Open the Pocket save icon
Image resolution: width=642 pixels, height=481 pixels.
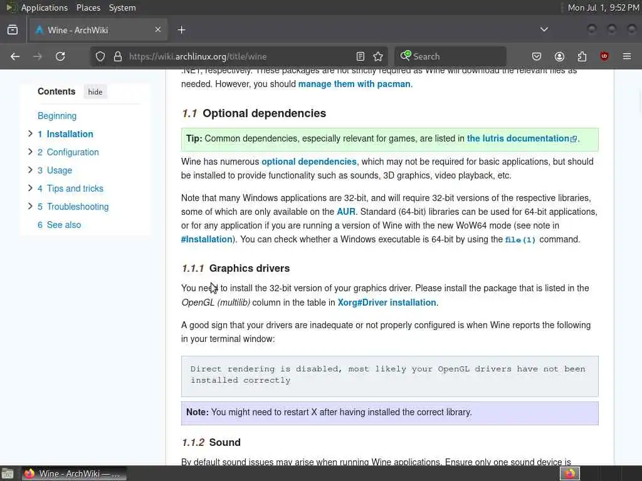coord(537,56)
